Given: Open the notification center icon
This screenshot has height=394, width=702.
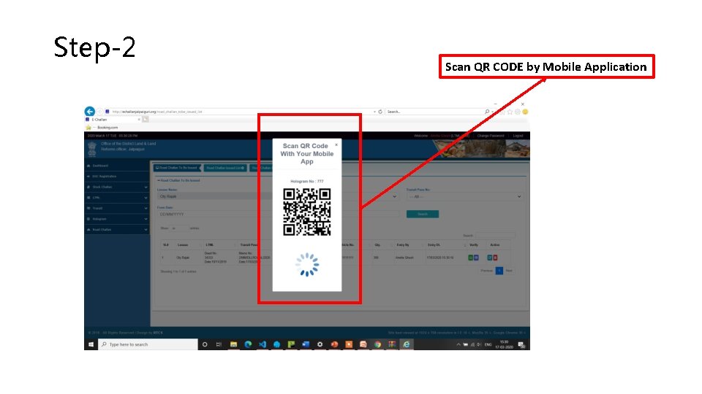Looking at the screenshot, I should coord(521,344).
